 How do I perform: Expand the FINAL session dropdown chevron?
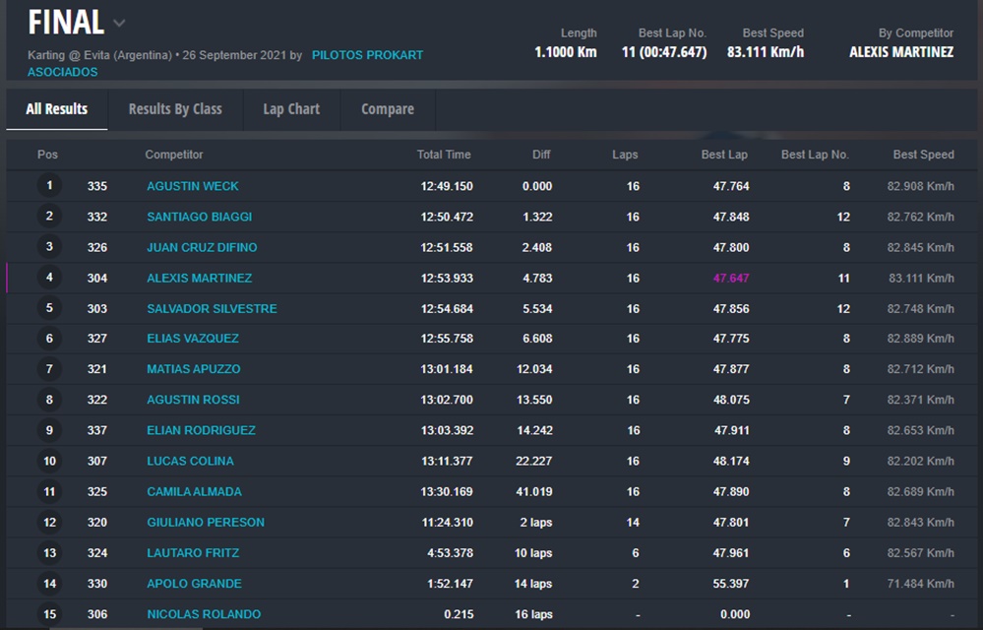click(x=119, y=23)
